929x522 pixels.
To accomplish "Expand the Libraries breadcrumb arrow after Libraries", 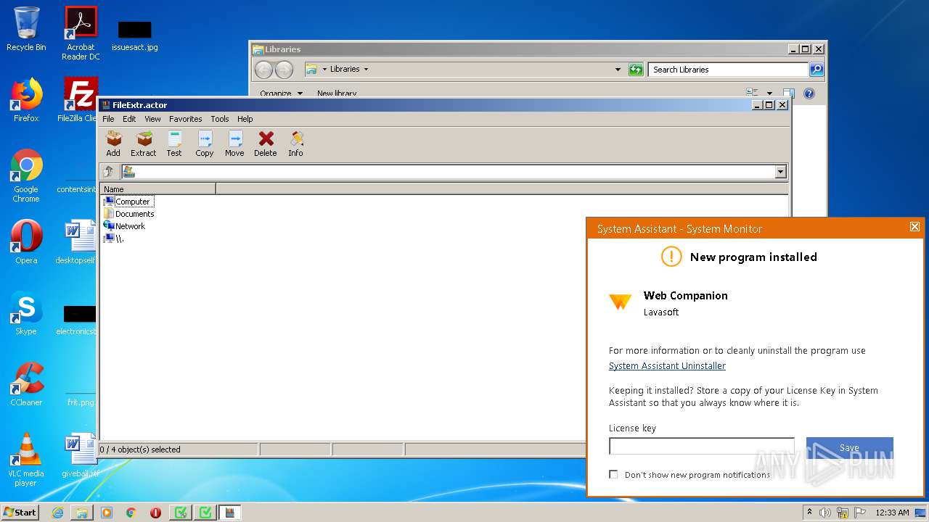I will point(366,70).
